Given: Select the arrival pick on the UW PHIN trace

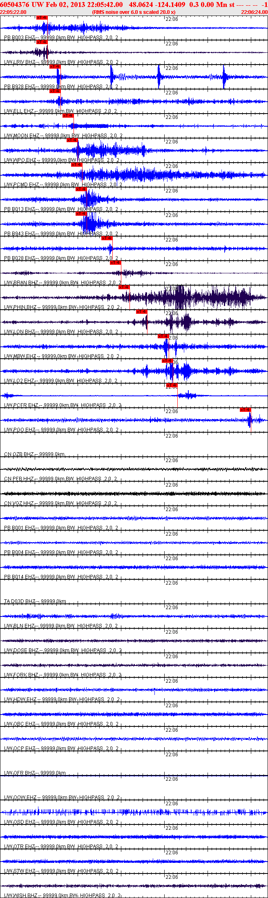Looking at the screenshot, I should (x=124, y=287).
